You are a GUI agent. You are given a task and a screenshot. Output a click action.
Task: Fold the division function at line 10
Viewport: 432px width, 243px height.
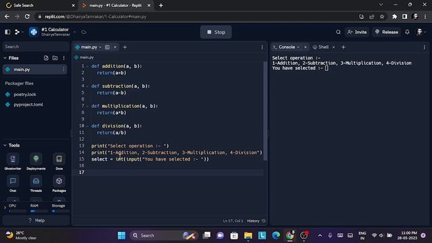tap(87, 126)
